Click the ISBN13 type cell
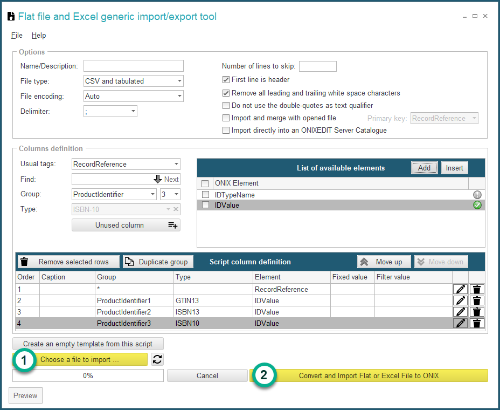 click(x=213, y=312)
